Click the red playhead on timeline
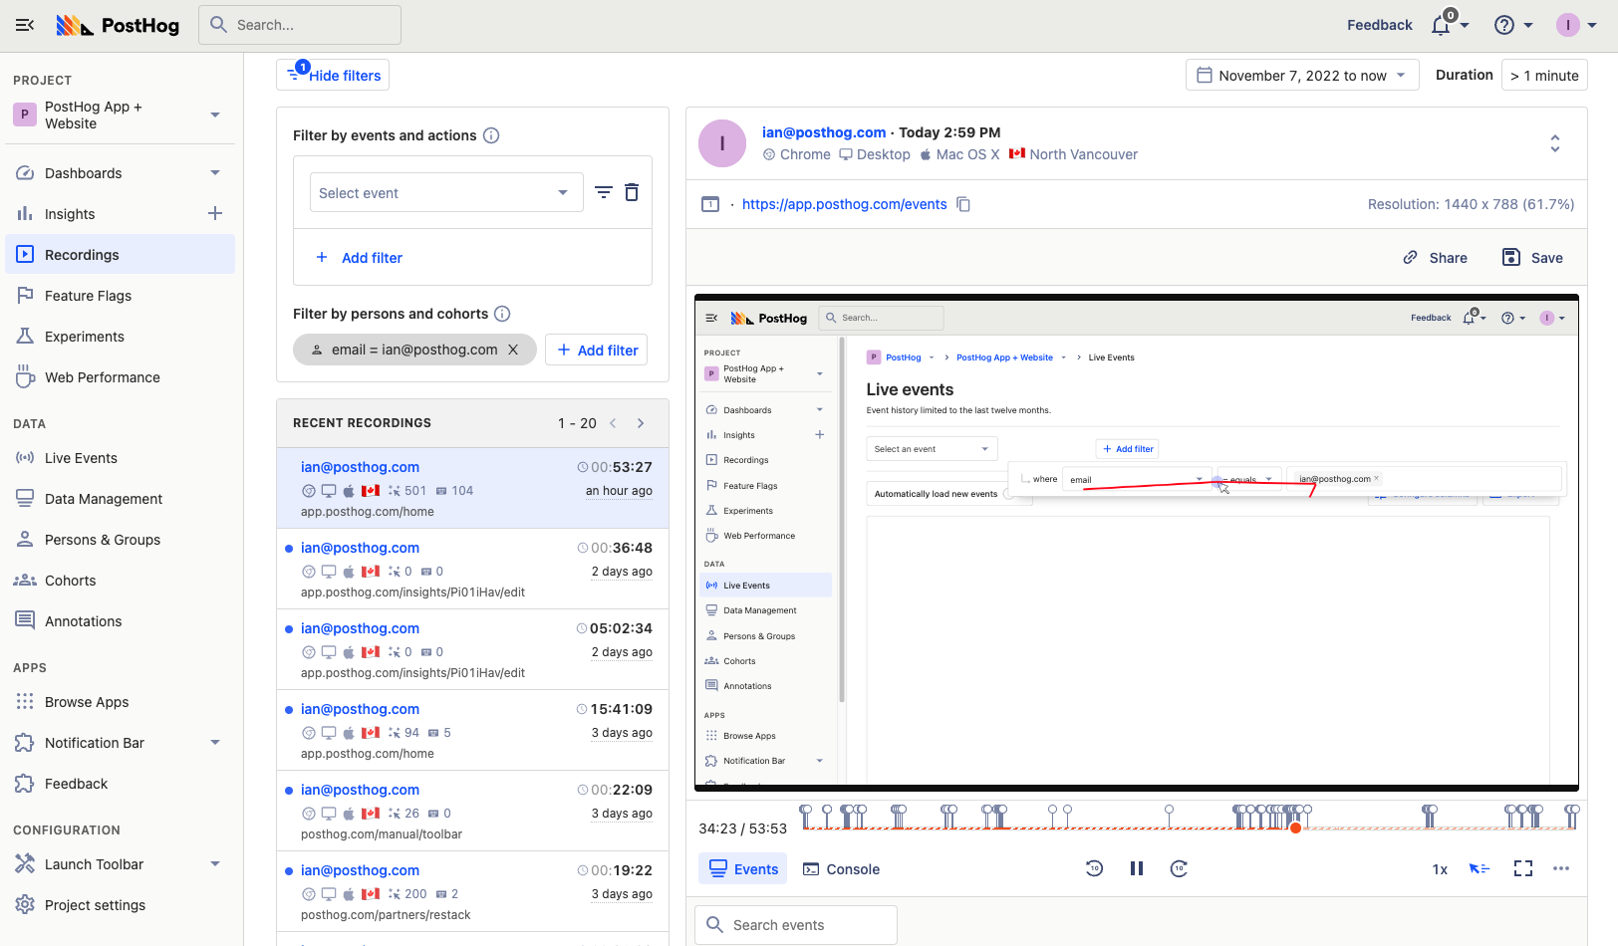1618x946 pixels. tap(1295, 828)
